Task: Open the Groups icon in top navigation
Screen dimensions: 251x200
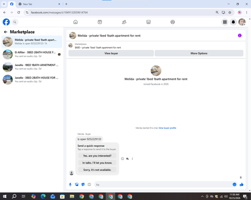Action: click(x=173, y=22)
